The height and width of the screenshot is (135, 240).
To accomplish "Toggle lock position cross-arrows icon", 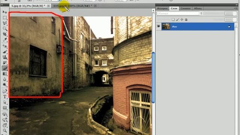I will point(182,19).
